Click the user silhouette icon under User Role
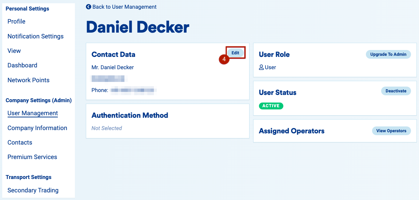 tap(261, 67)
